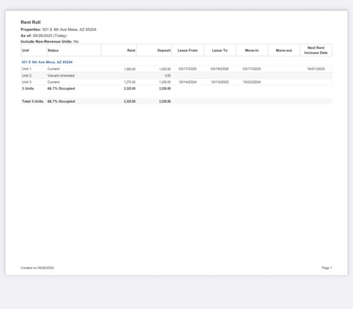Click the Created on 09/26/2025 footer text
This screenshot has height=309, width=353.
coord(38,268)
